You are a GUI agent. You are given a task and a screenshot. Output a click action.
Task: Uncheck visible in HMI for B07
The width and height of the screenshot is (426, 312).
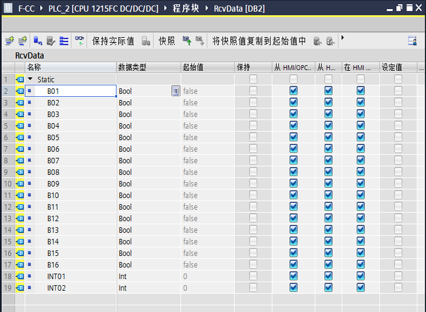click(360, 160)
